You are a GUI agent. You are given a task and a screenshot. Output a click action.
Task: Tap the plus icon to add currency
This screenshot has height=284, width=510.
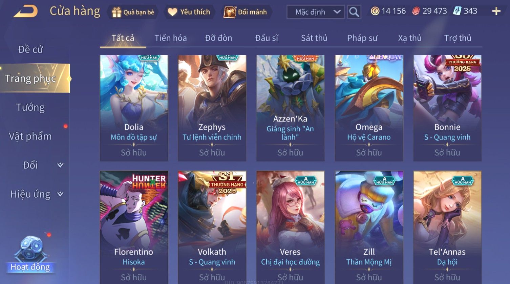(x=496, y=11)
